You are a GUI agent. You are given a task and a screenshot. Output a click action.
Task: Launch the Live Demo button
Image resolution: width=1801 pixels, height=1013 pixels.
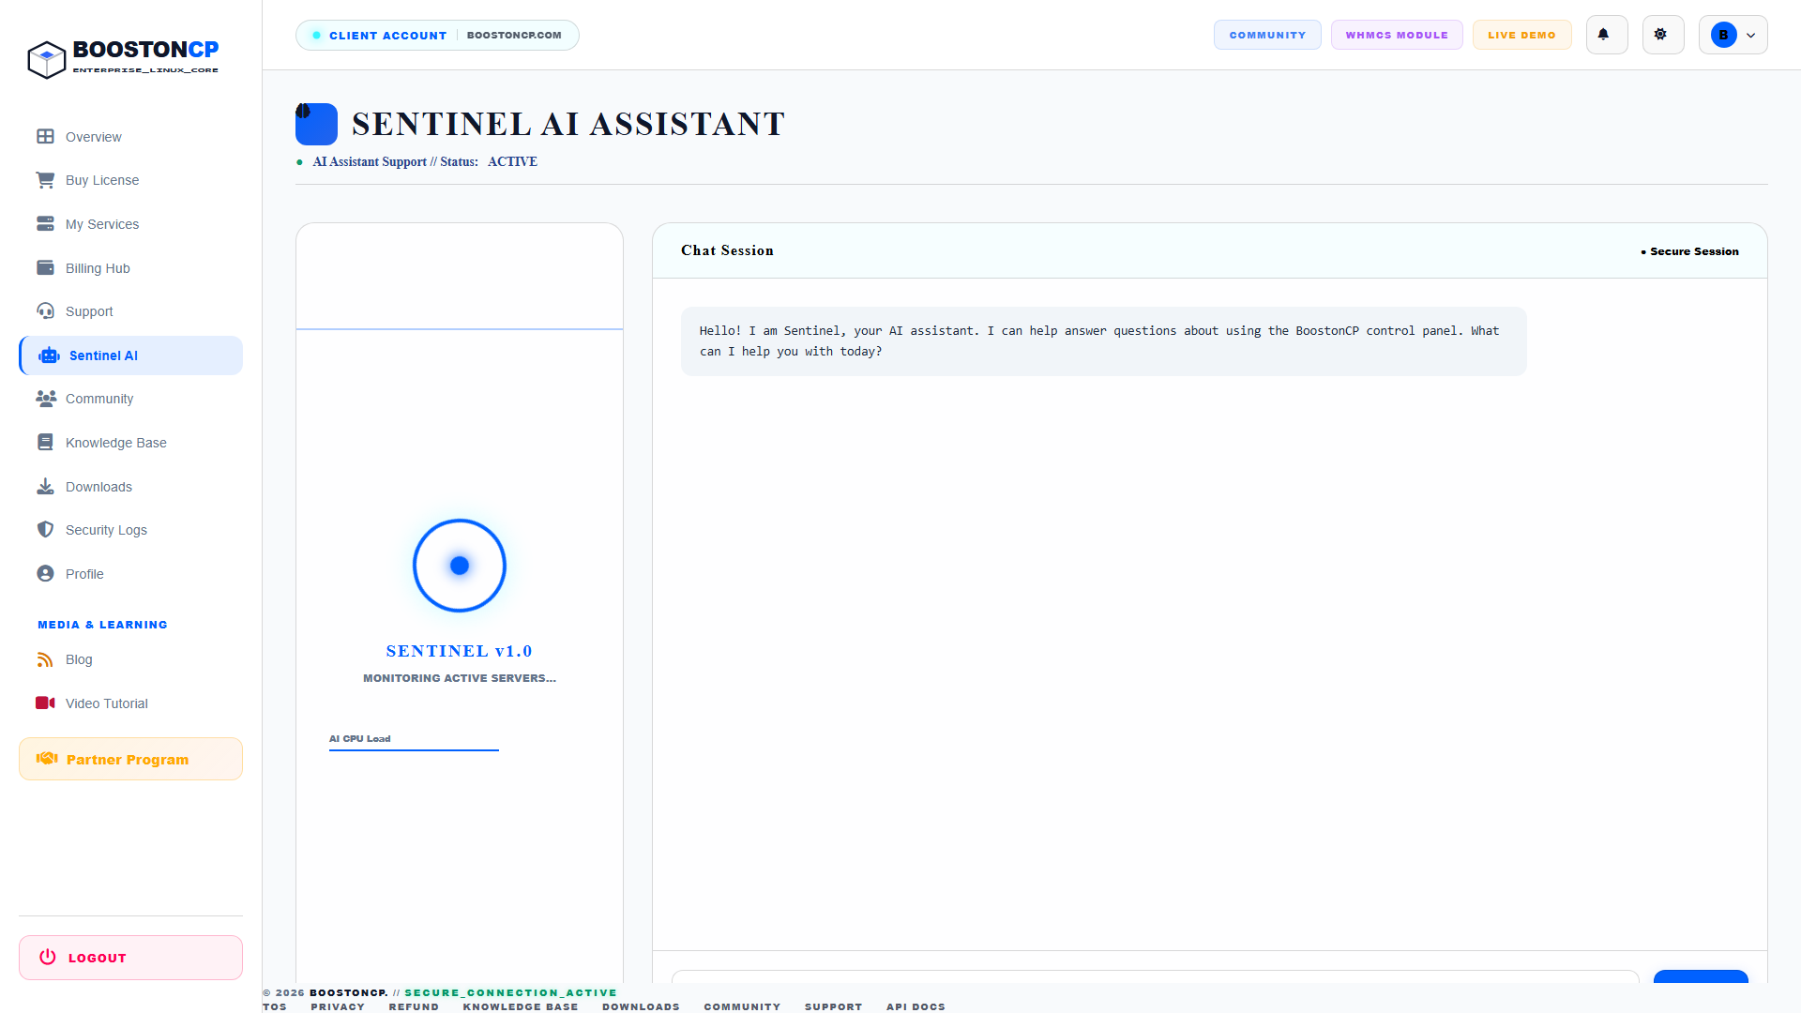pos(1521,35)
